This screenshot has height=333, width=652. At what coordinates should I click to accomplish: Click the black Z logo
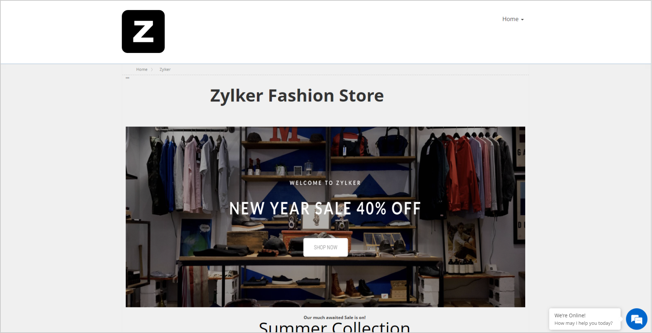point(143,31)
